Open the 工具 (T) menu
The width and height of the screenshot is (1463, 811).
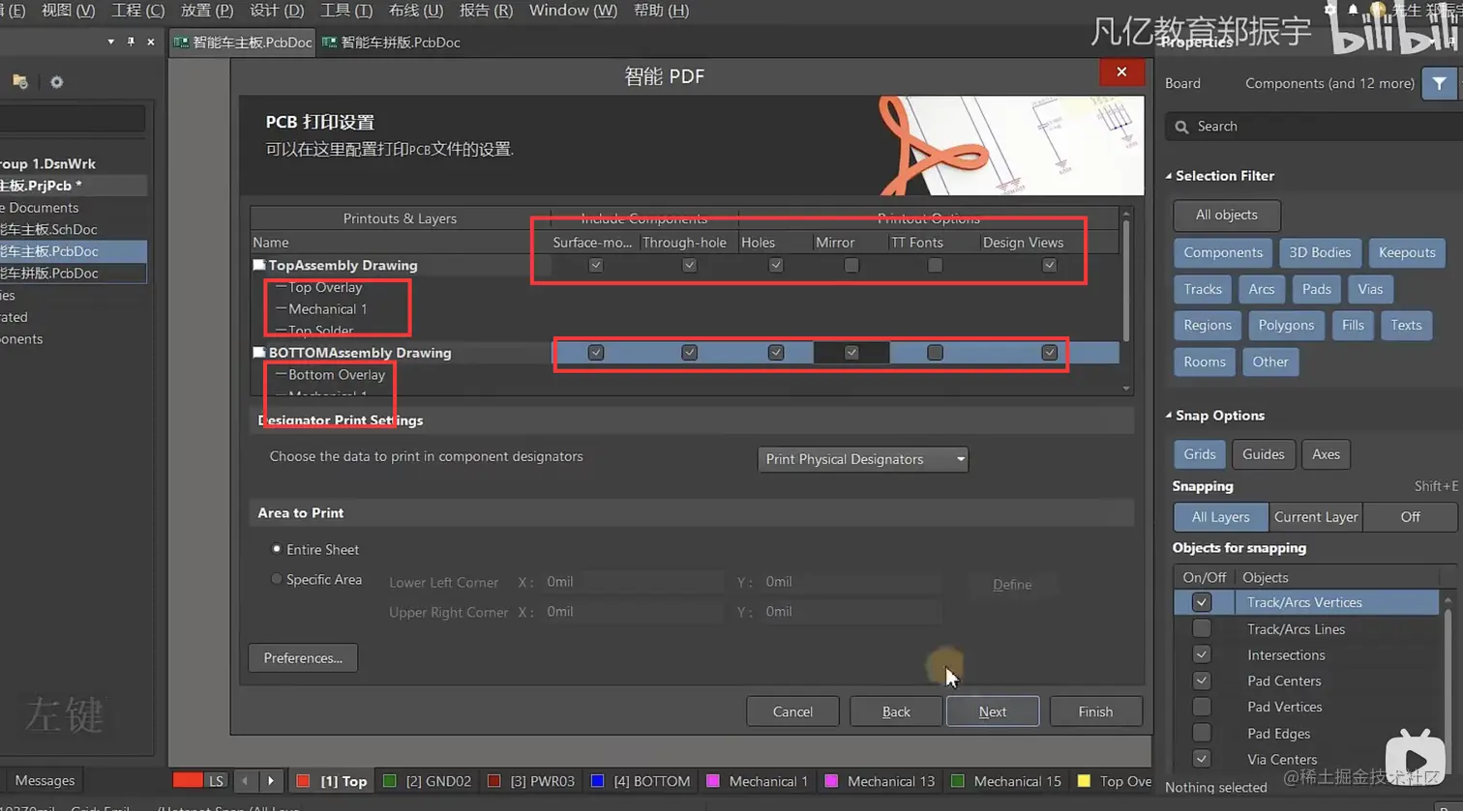pos(346,11)
